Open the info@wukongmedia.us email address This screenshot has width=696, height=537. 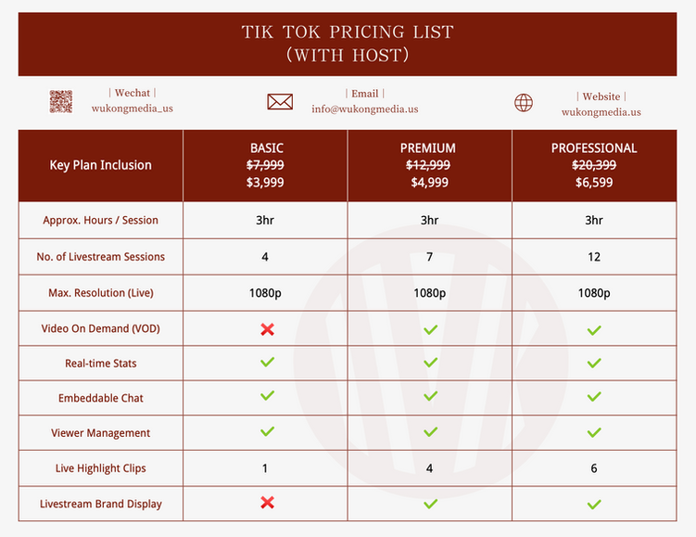(364, 109)
